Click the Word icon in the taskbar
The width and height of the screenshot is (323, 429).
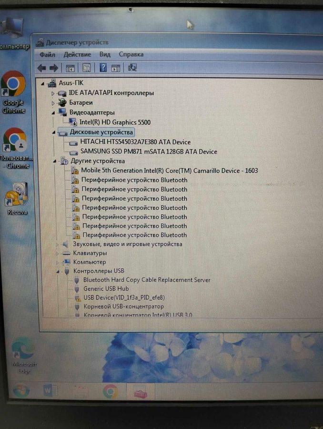[50, 391]
